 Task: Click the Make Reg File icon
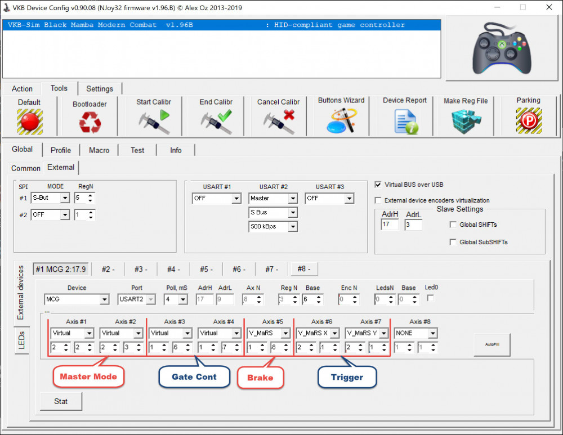pyautogui.click(x=466, y=120)
